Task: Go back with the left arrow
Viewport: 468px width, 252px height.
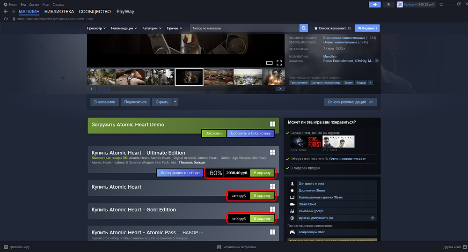Action: (x=6, y=11)
